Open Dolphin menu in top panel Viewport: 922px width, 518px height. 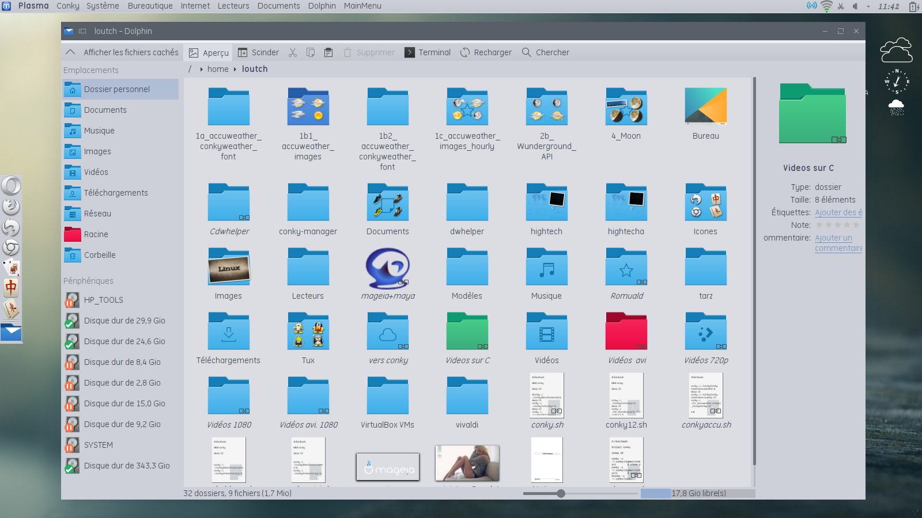point(322,6)
